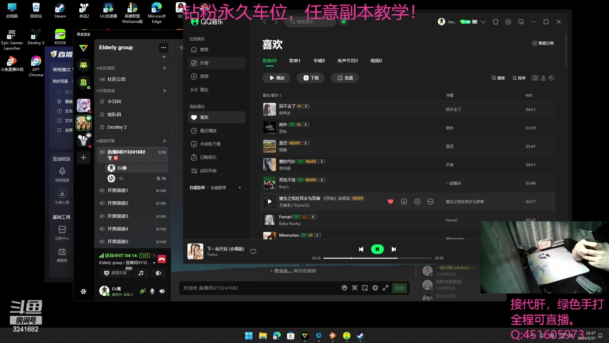609x343 pixels.
Task: Open MV for the song 例外
Action: (305, 124)
